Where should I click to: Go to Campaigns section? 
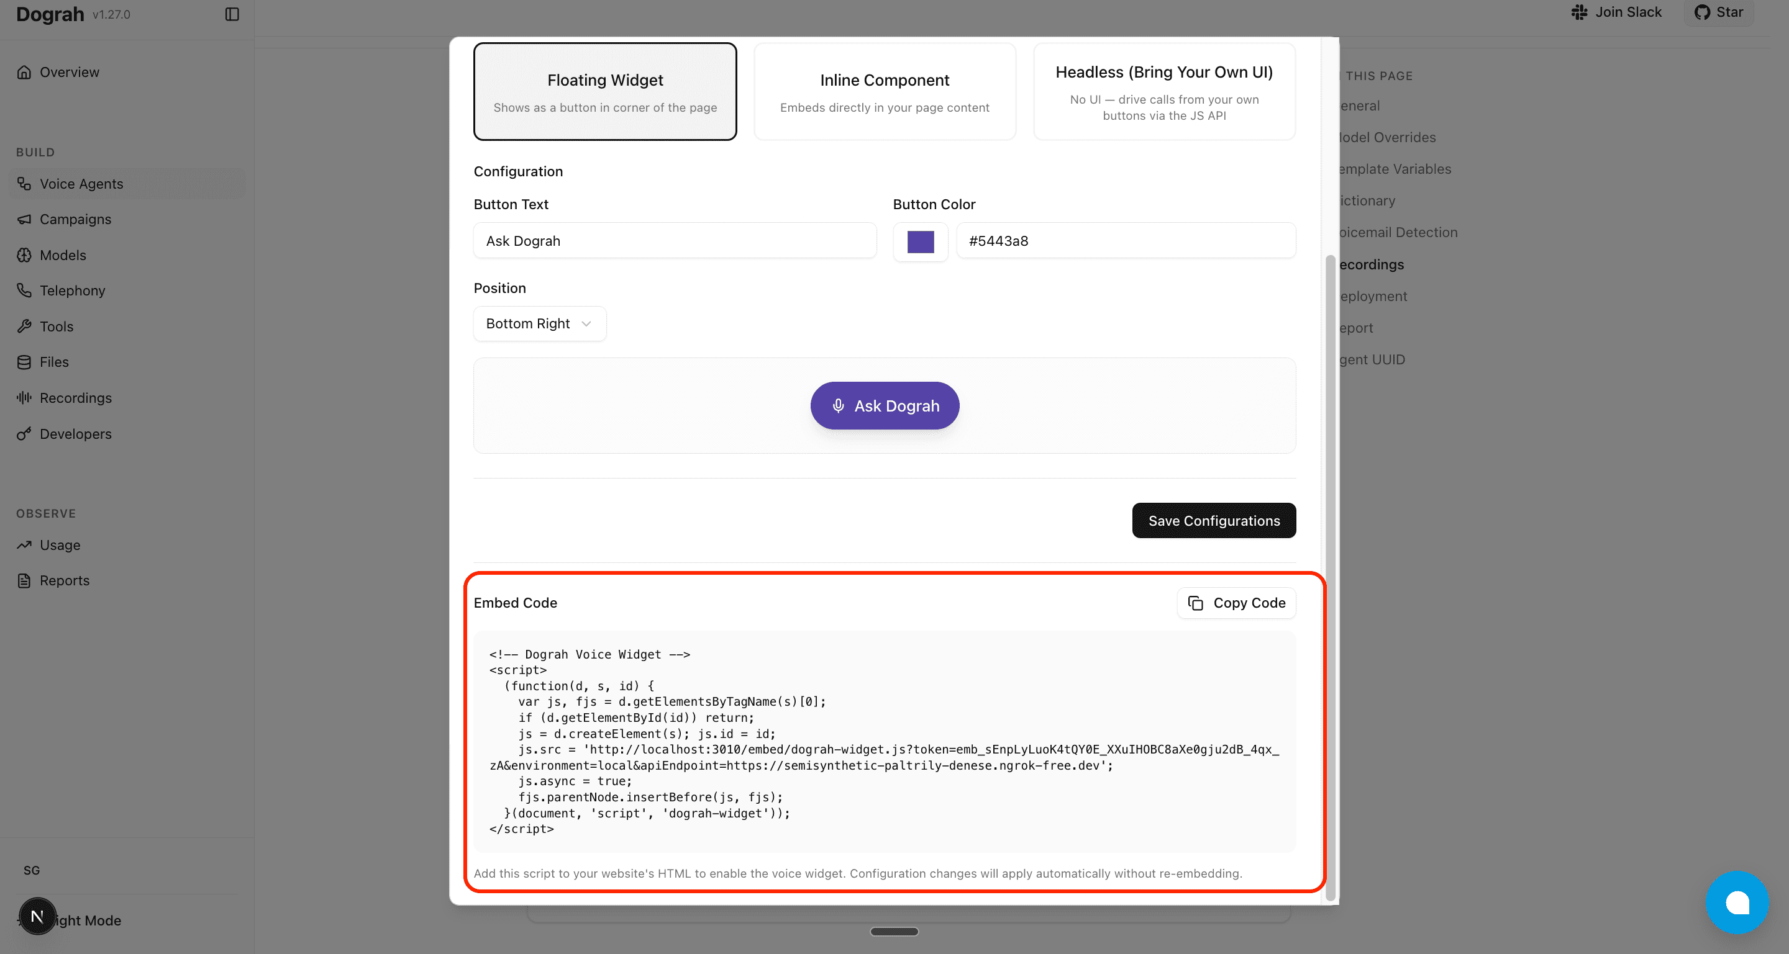pyautogui.click(x=127, y=219)
